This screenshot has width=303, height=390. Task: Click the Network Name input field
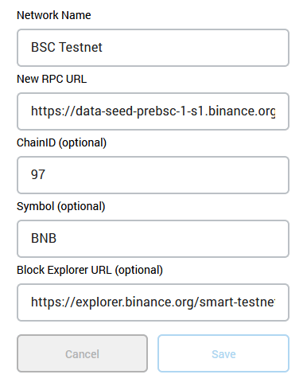pyautogui.click(x=153, y=48)
